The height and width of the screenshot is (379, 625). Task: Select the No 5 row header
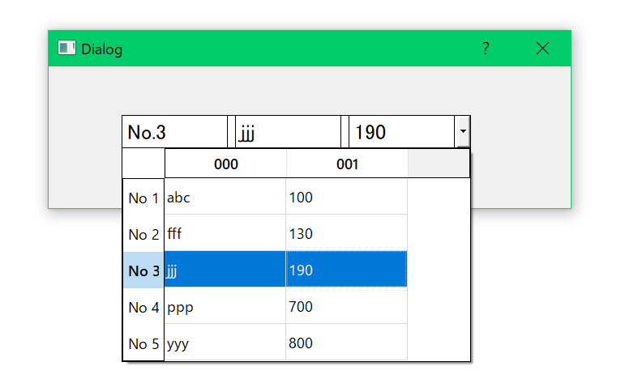pos(143,343)
